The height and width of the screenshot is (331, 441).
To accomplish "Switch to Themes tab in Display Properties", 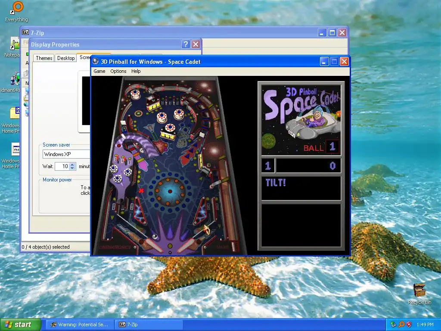I will tap(44, 58).
